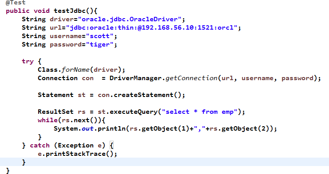This screenshot has width=329, height=174.
Task: Click the closing brace on highlighted line
Action: click(24, 162)
